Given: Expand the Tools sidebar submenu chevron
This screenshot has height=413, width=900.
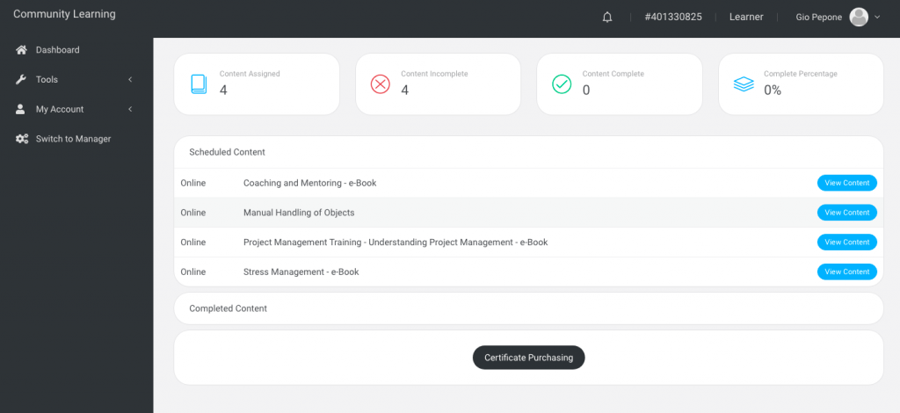Looking at the screenshot, I should [x=130, y=80].
